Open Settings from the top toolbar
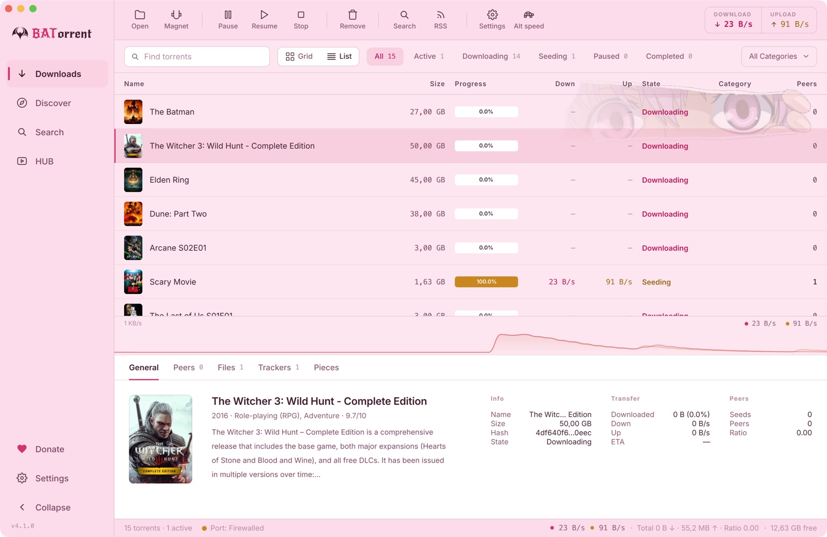This screenshot has height=537, width=827. [492, 20]
